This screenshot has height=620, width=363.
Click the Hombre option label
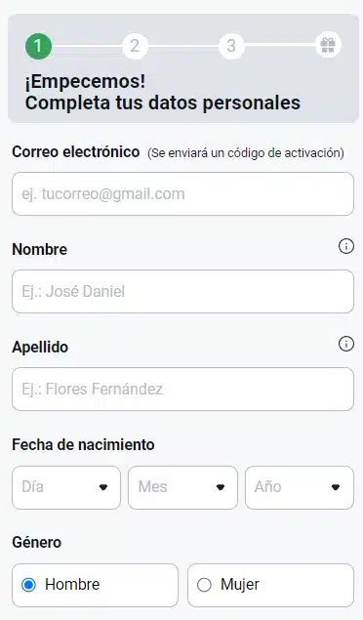point(72,585)
